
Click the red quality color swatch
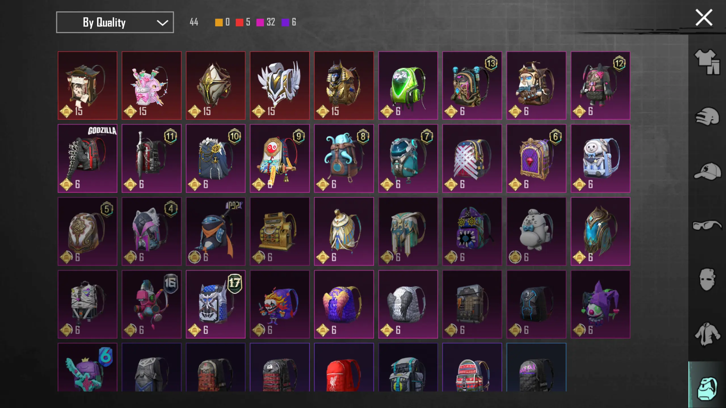pyautogui.click(x=239, y=22)
